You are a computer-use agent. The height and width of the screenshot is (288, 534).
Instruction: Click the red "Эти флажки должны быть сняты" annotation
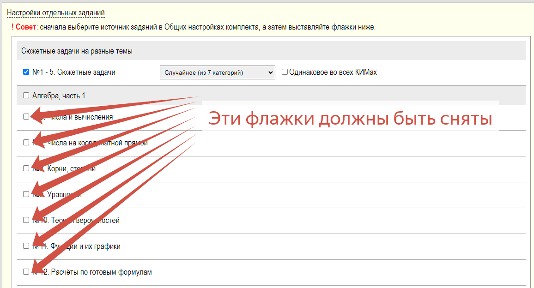[x=350, y=120]
